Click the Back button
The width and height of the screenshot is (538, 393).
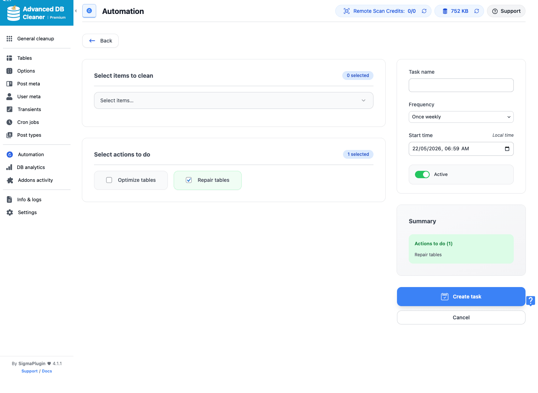click(x=100, y=41)
